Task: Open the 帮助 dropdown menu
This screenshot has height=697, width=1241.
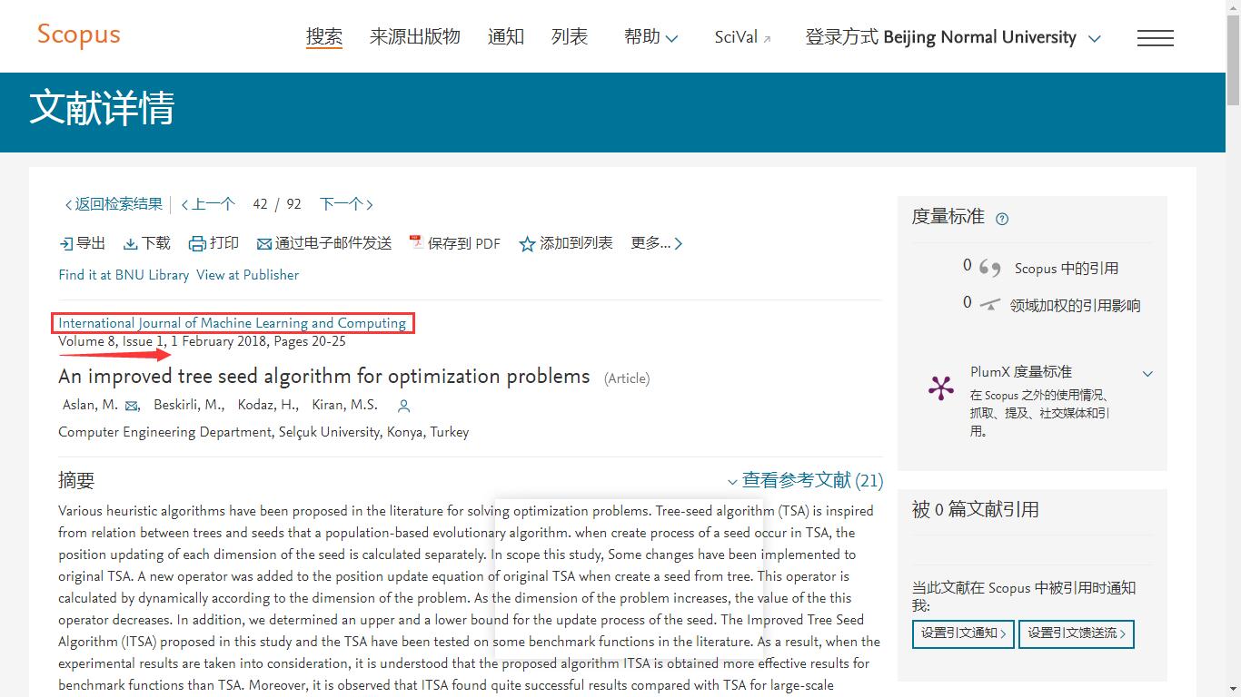Action: 650,37
